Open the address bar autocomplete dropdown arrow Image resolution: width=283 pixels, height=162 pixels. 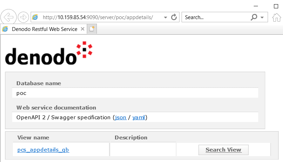[165, 17]
